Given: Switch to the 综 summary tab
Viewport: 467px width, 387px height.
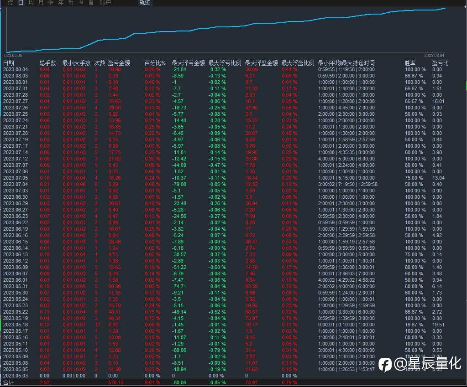Looking at the screenshot, I should [10, 3].
